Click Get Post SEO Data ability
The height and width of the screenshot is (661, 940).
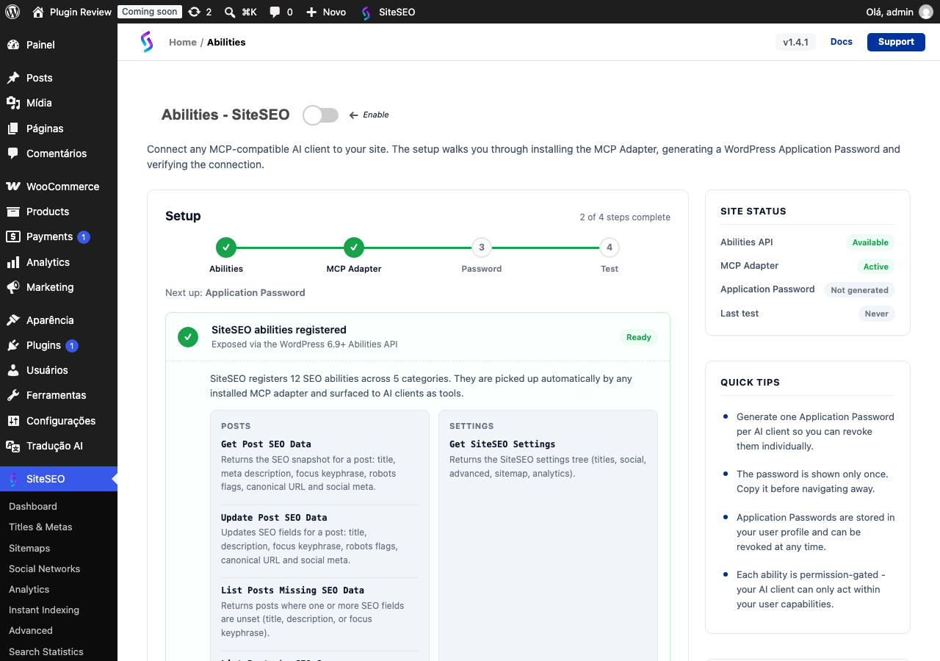[x=266, y=444]
